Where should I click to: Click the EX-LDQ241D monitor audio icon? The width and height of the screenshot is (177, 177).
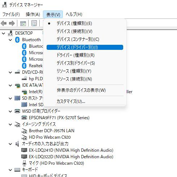click(24, 150)
